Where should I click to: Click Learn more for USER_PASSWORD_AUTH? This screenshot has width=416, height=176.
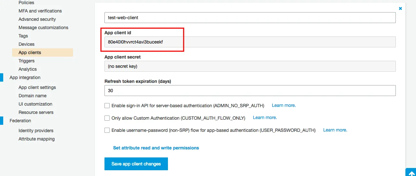click(335, 130)
